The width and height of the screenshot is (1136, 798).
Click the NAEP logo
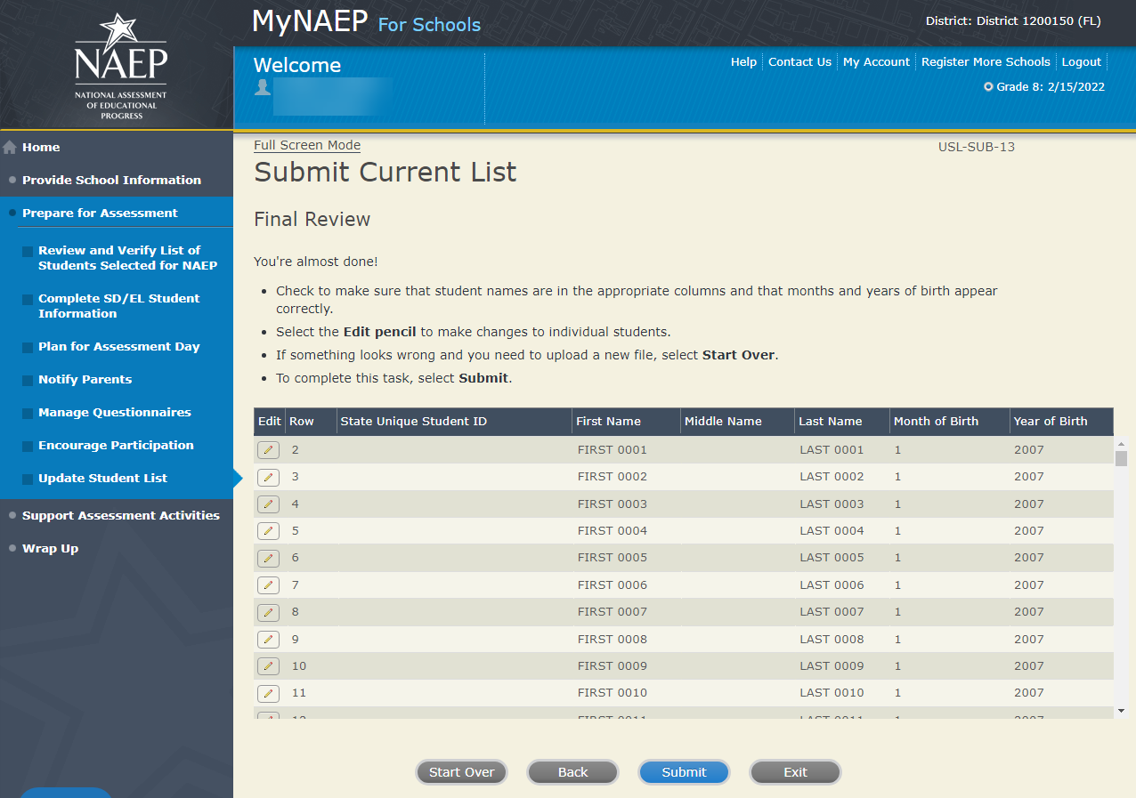tap(120, 65)
